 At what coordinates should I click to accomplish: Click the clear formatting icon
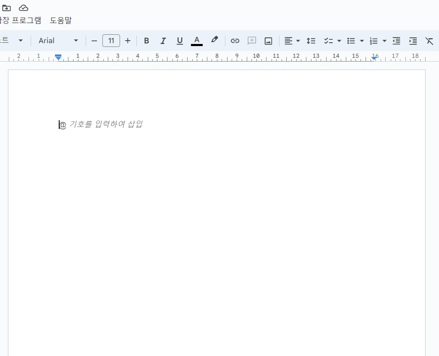click(x=429, y=41)
